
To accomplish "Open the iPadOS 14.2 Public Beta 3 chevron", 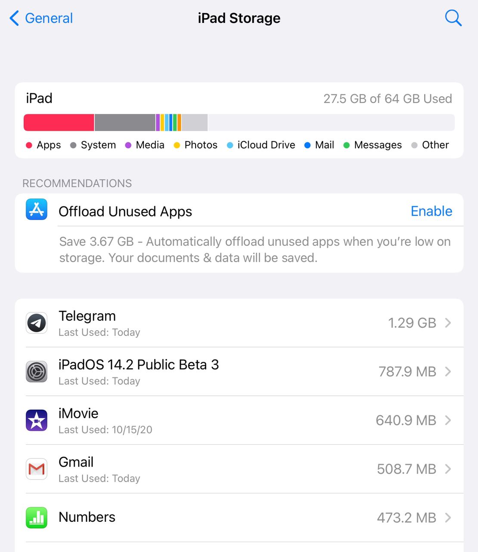I will click(448, 372).
